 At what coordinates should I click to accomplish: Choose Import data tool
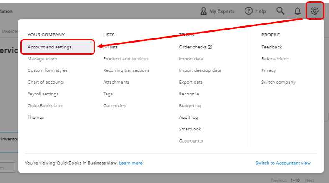click(x=191, y=59)
